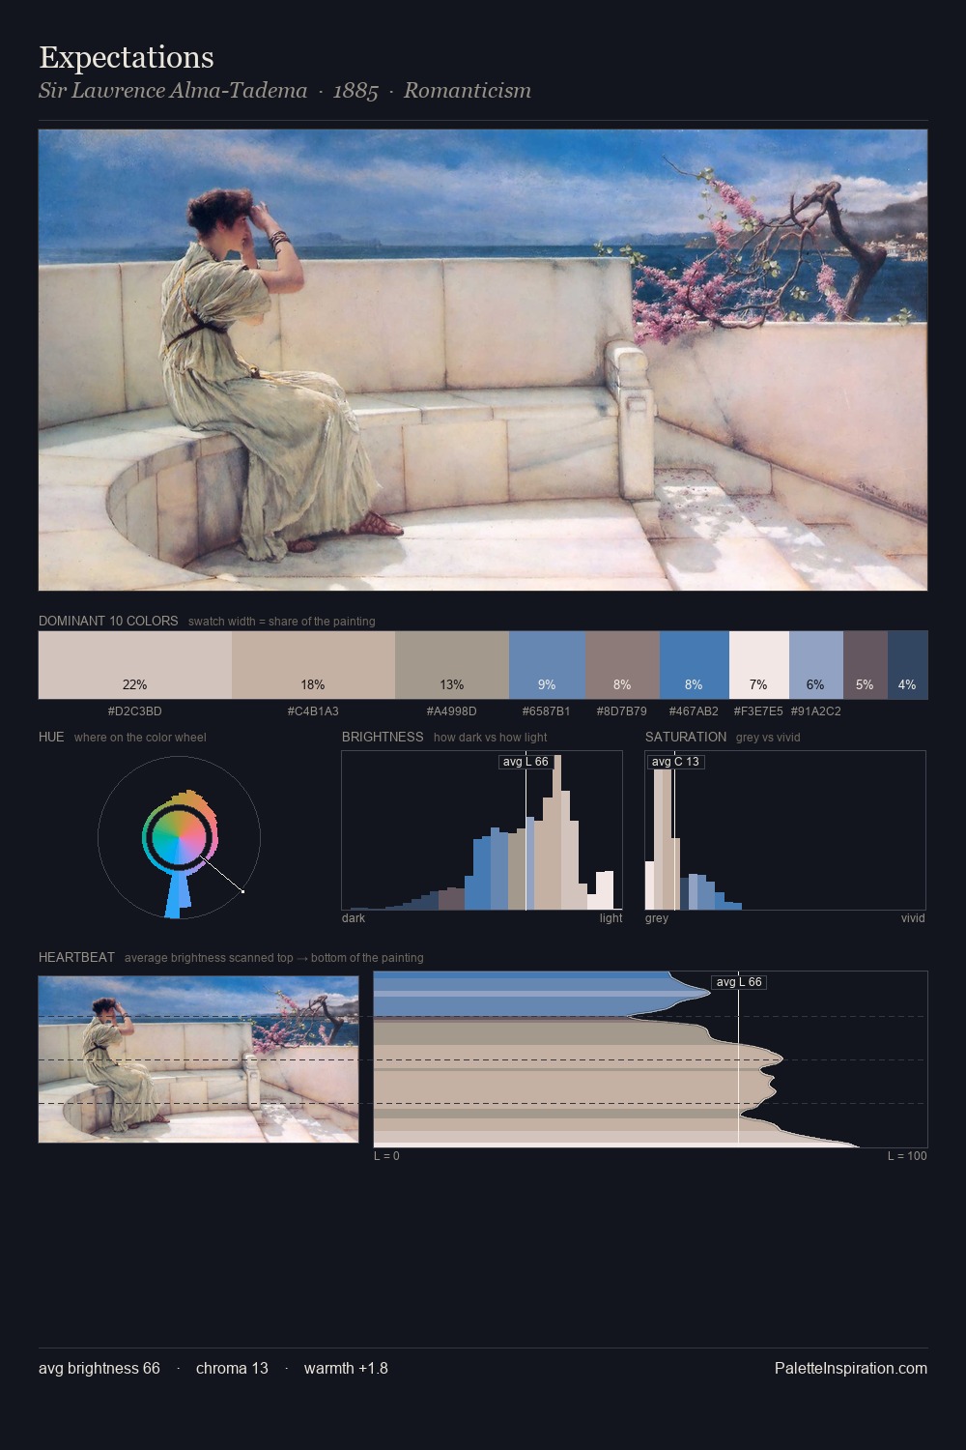Image resolution: width=966 pixels, height=1450 pixels.
Task: Click "how dark vs how light" caption
Action: (491, 738)
